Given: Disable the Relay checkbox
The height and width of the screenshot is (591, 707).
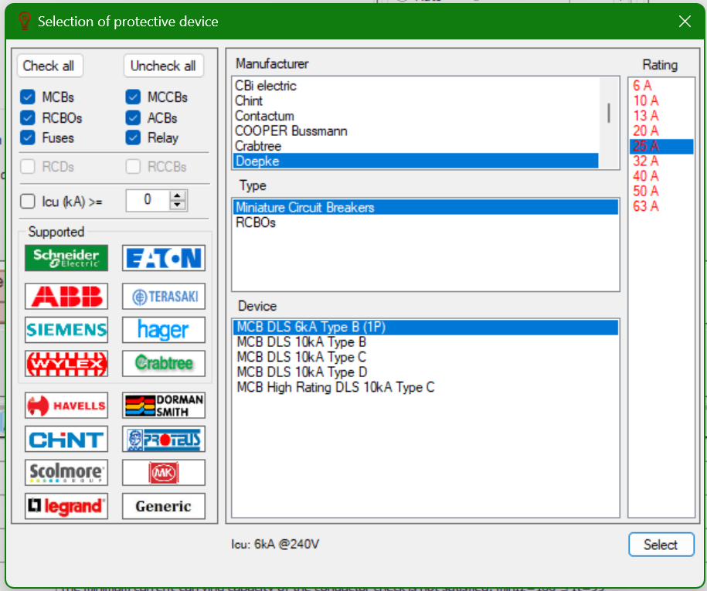Looking at the screenshot, I should (133, 138).
